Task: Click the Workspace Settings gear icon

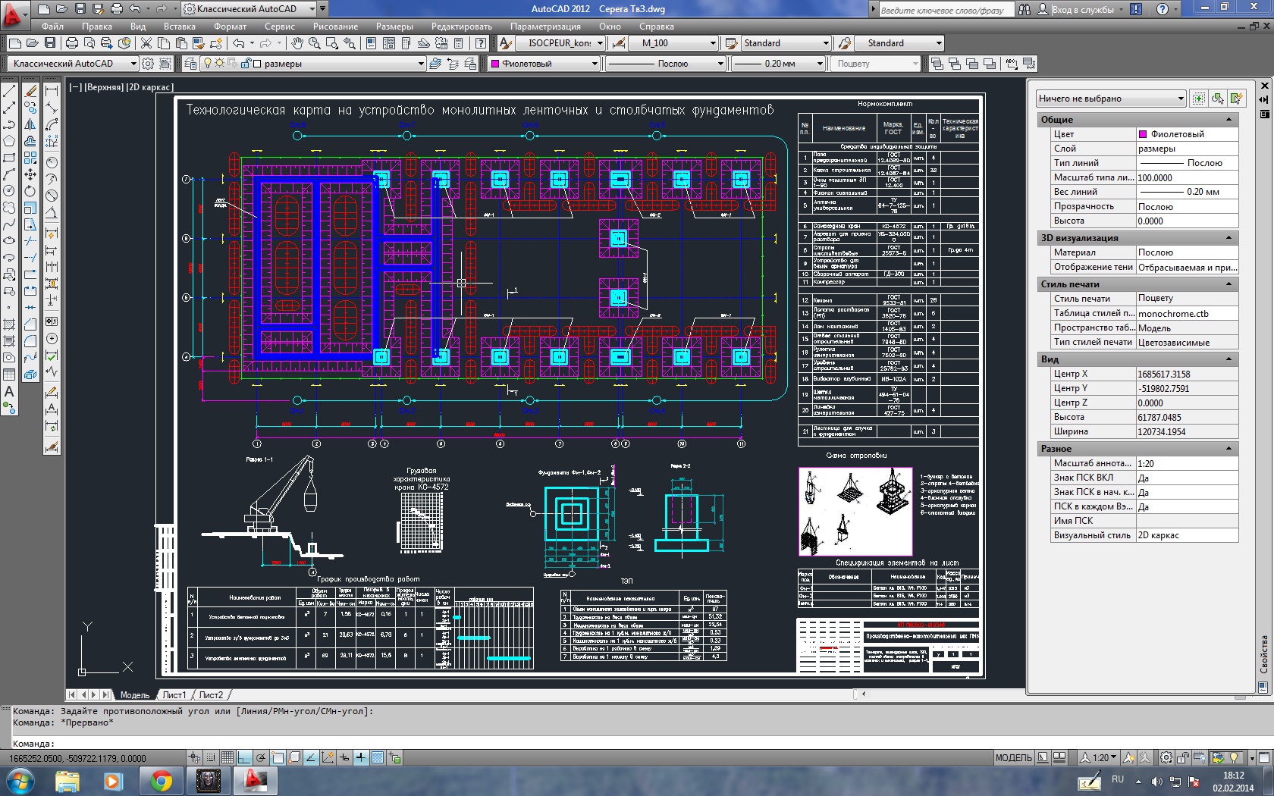Action: point(148,64)
